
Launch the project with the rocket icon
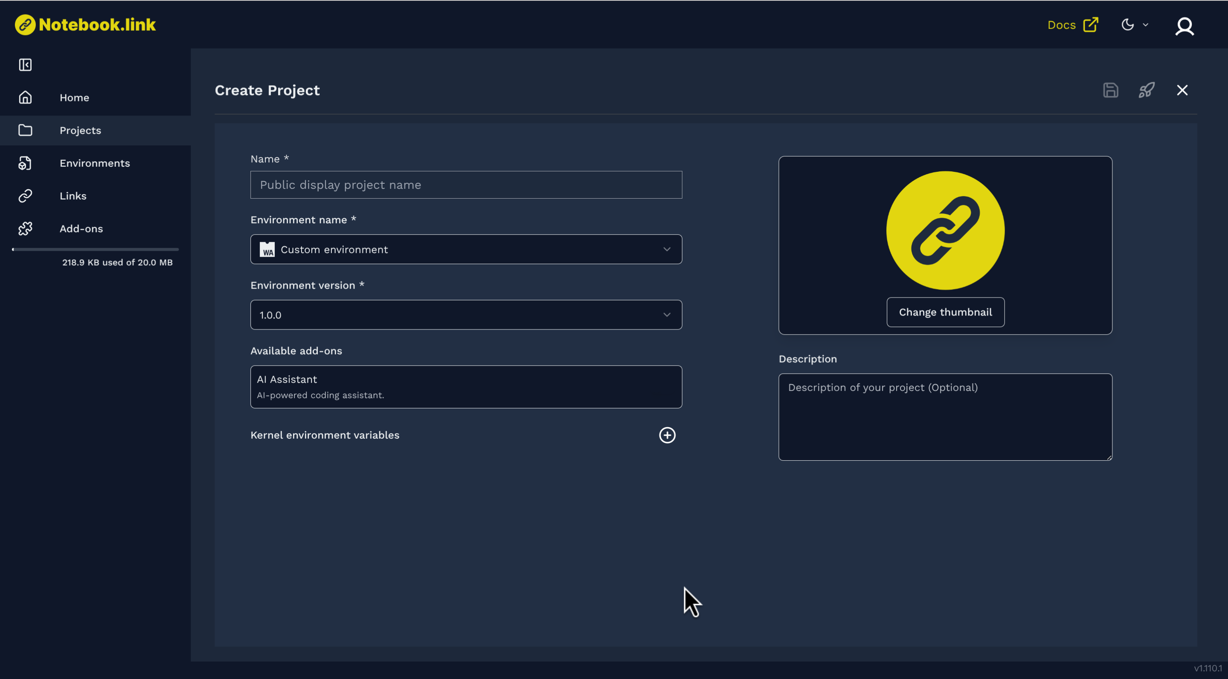(1147, 90)
